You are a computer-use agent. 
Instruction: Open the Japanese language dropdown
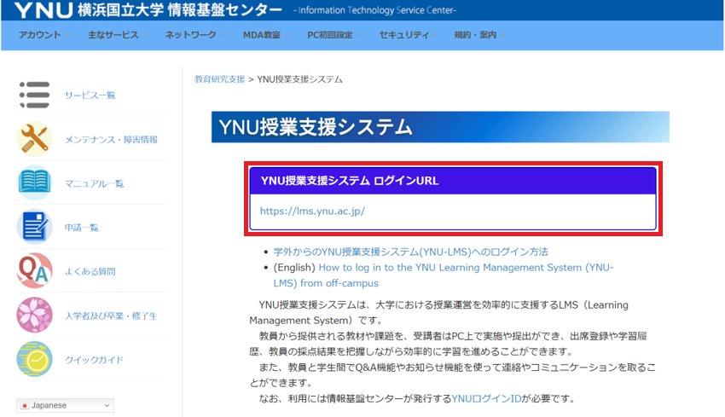point(65,405)
